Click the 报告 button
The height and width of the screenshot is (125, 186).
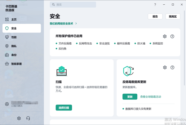[x=155, y=16]
